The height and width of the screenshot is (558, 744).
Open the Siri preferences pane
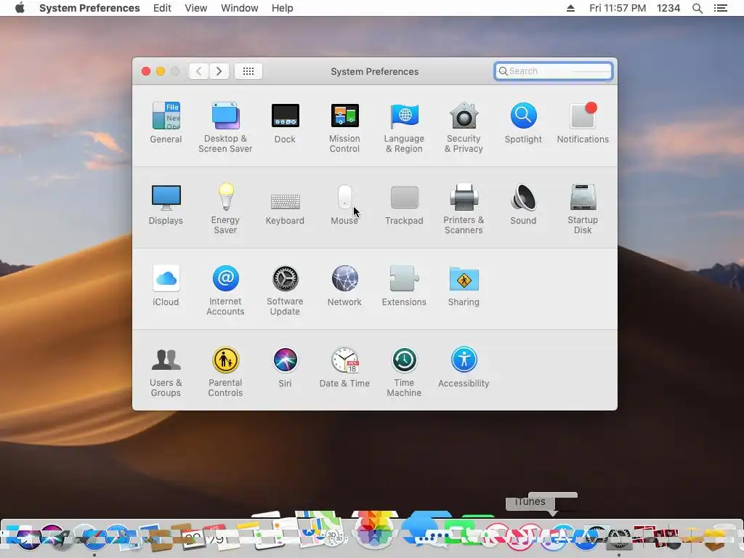click(x=285, y=367)
